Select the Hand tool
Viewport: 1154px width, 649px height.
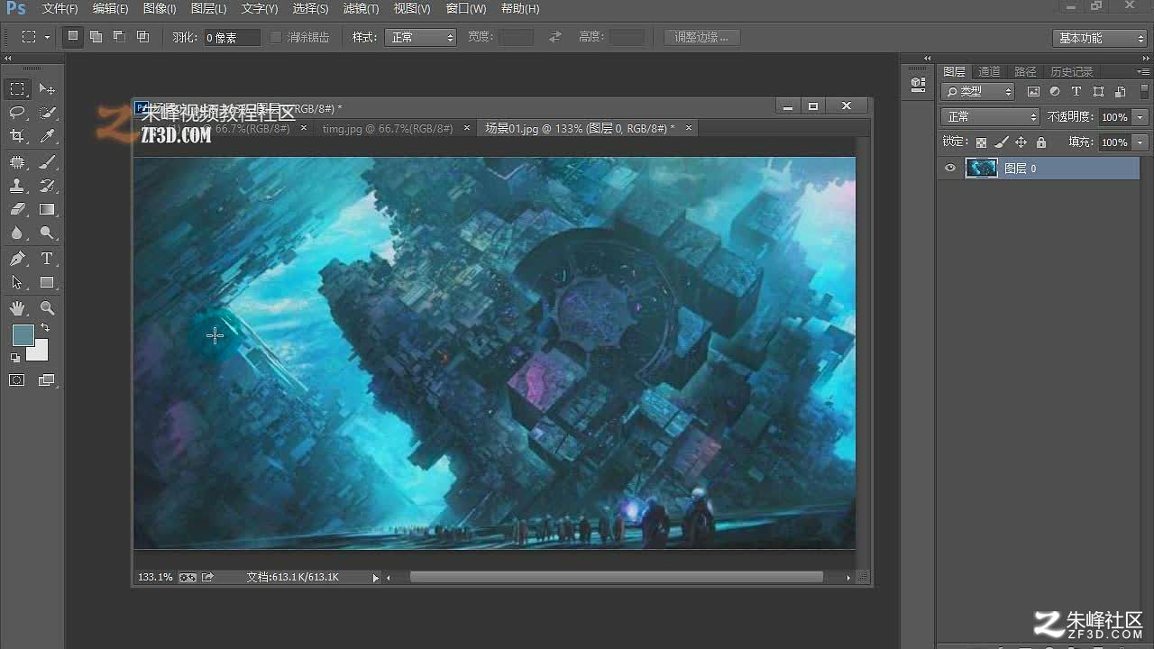(17, 308)
